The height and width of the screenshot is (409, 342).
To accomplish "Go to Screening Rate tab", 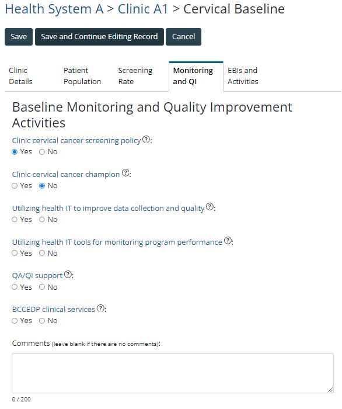I will tap(135, 76).
